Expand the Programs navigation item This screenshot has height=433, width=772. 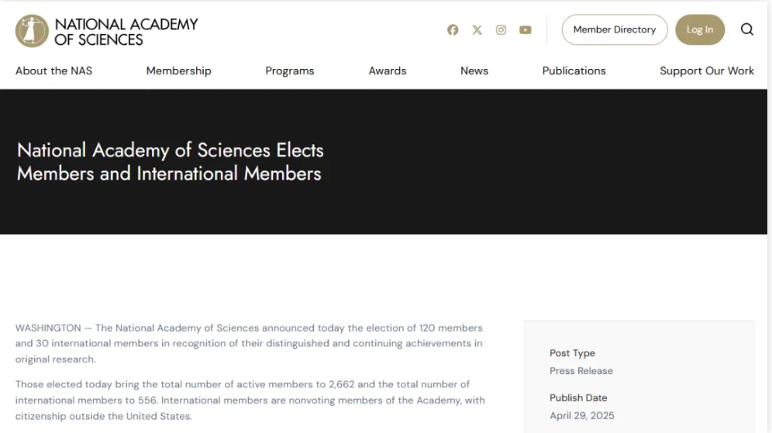(290, 70)
